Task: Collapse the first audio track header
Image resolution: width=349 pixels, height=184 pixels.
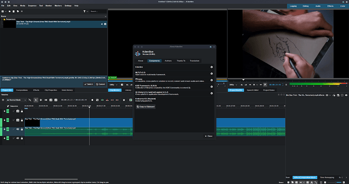Action: [5, 129]
